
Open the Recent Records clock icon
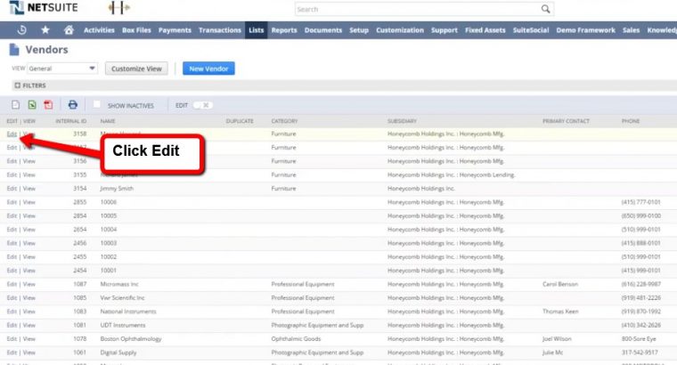(21, 29)
